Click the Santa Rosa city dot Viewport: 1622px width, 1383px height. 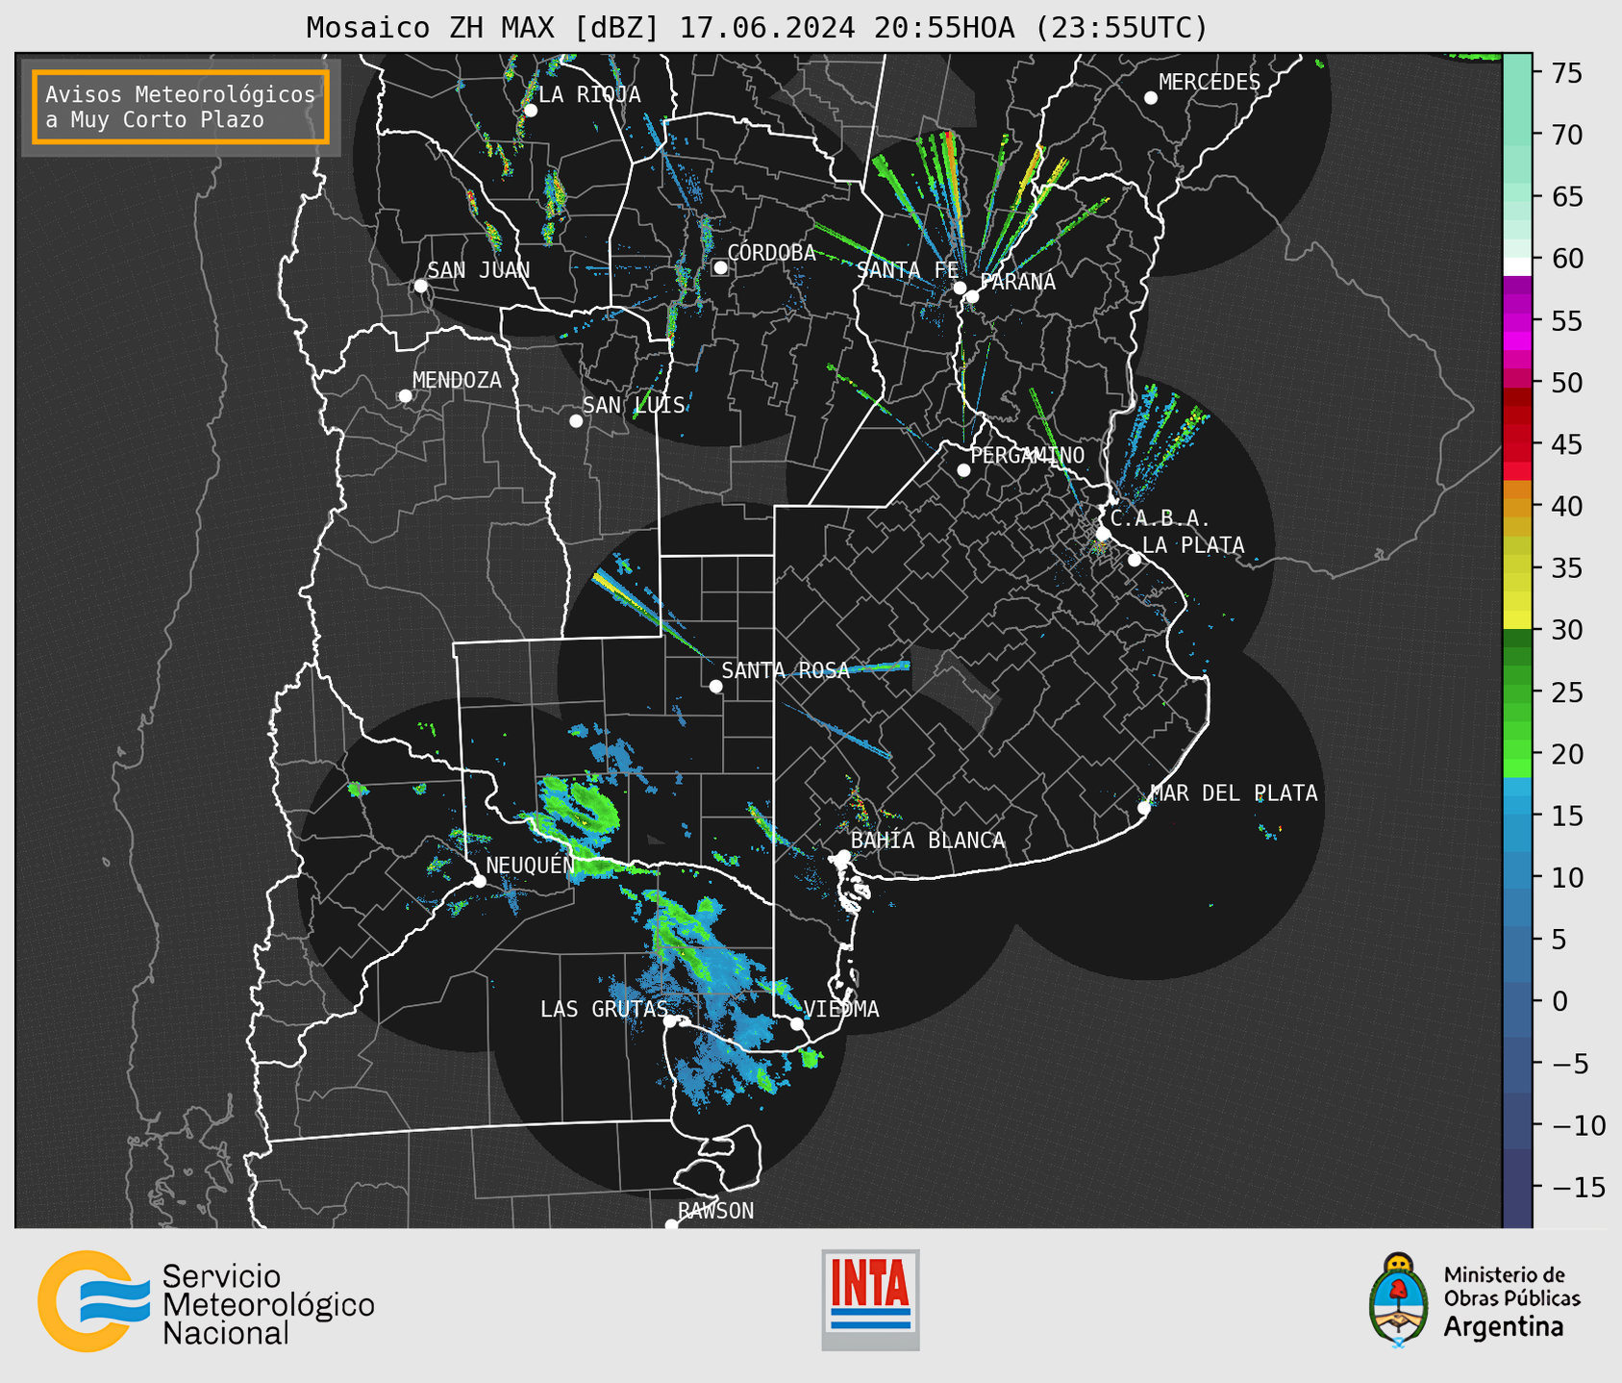pyautogui.click(x=715, y=686)
